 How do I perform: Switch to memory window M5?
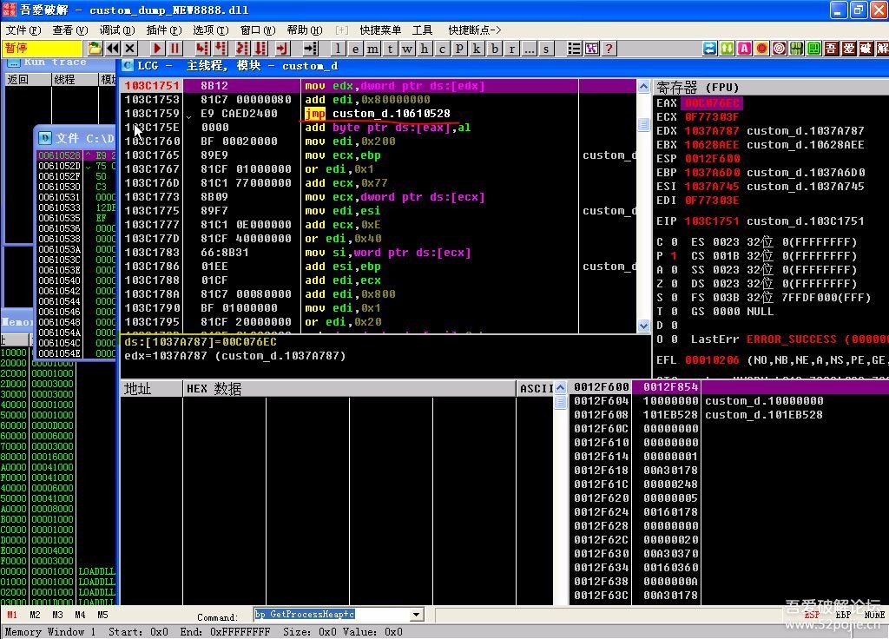pos(102,615)
